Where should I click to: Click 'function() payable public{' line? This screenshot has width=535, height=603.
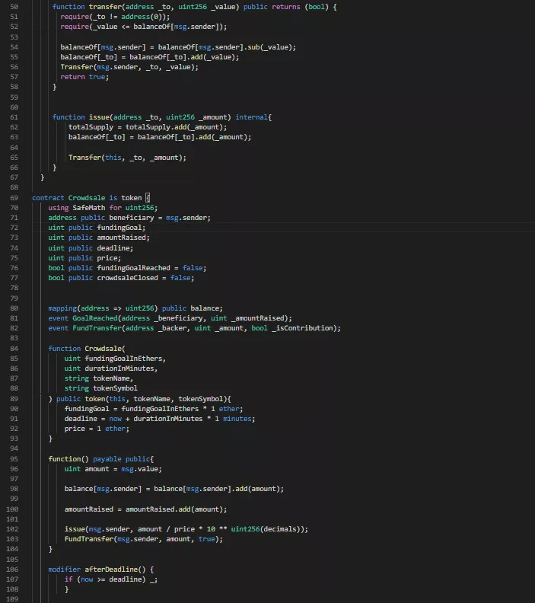pyautogui.click(x=100, y=459)
